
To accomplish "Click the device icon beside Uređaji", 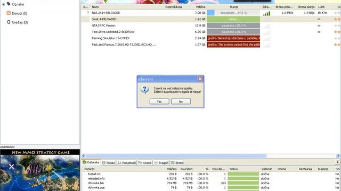I will coord(9,22).
